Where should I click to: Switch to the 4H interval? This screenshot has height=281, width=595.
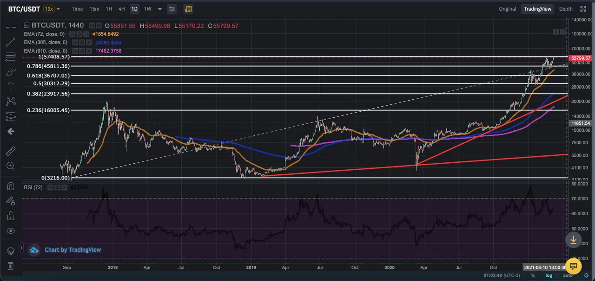(x=121, y=9)
